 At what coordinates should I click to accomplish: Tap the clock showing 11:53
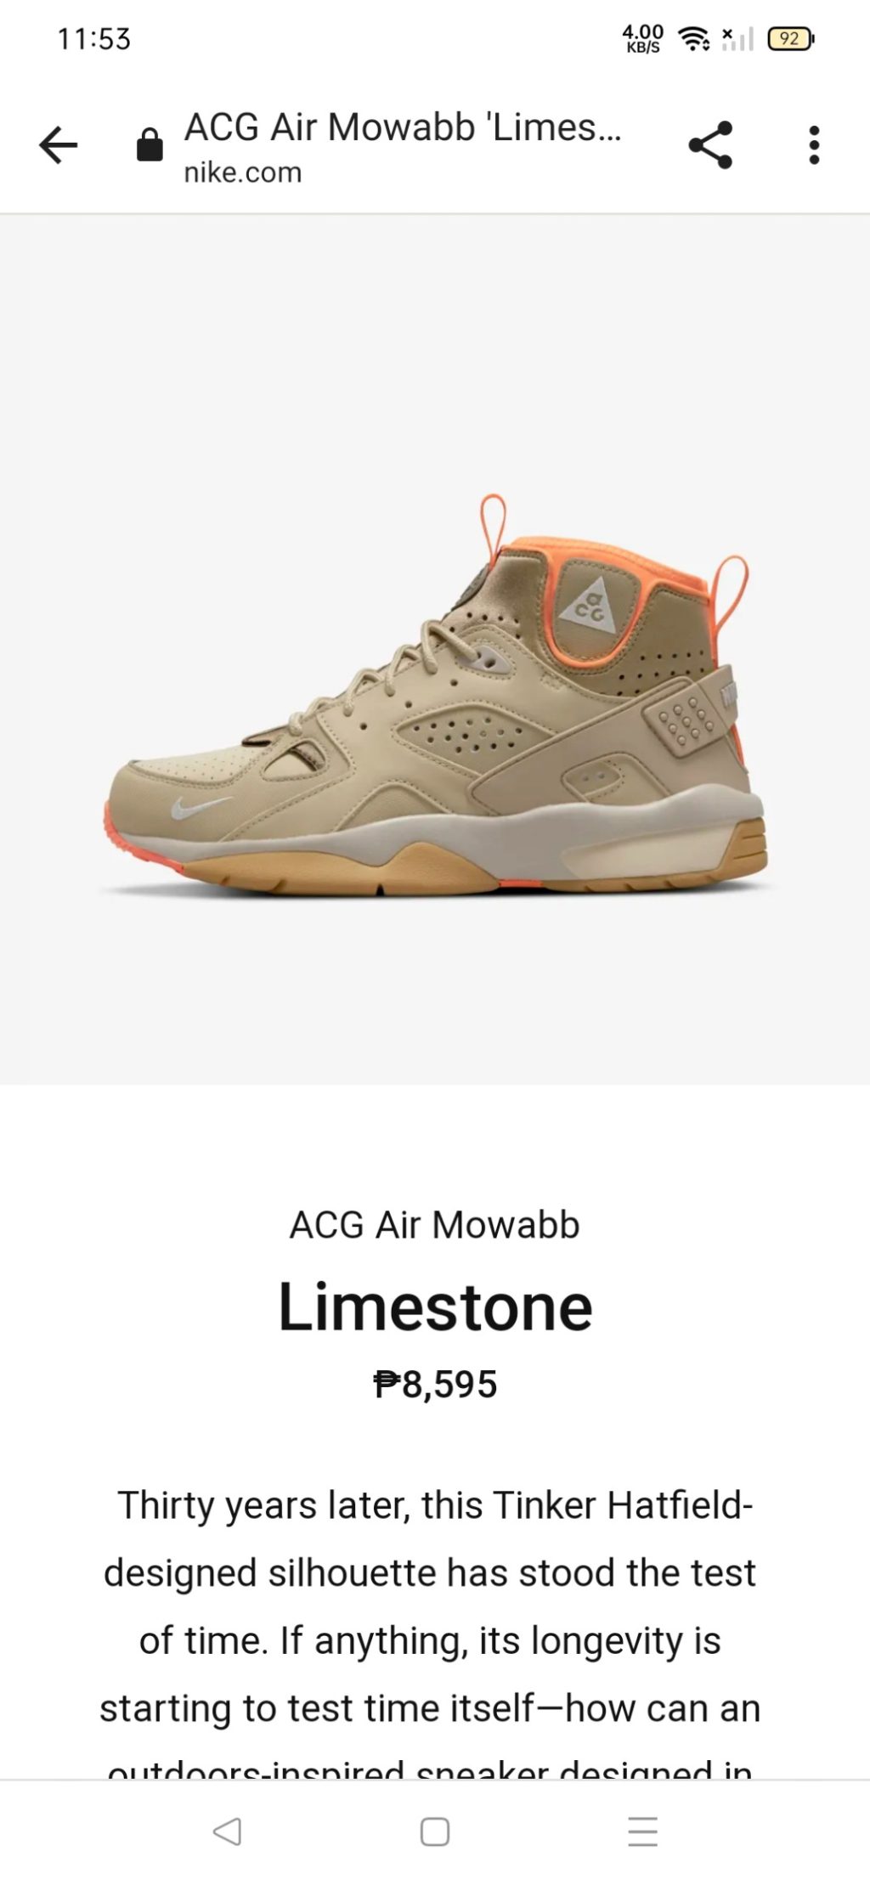(93, 39)
